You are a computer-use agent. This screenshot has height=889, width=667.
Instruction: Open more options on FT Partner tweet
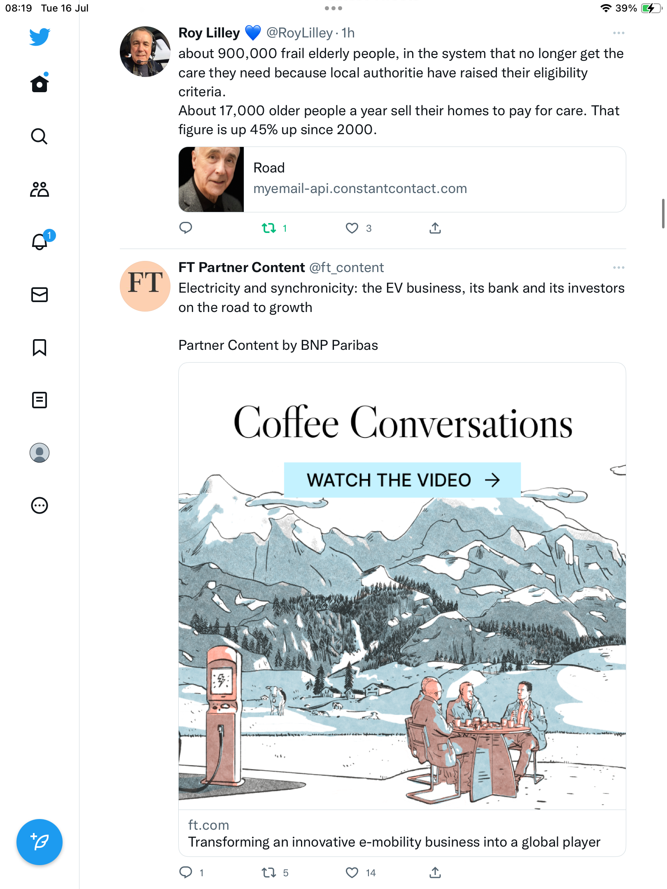coord(618,268)
